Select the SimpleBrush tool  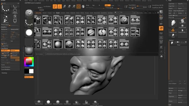click(x=173, y=31)
